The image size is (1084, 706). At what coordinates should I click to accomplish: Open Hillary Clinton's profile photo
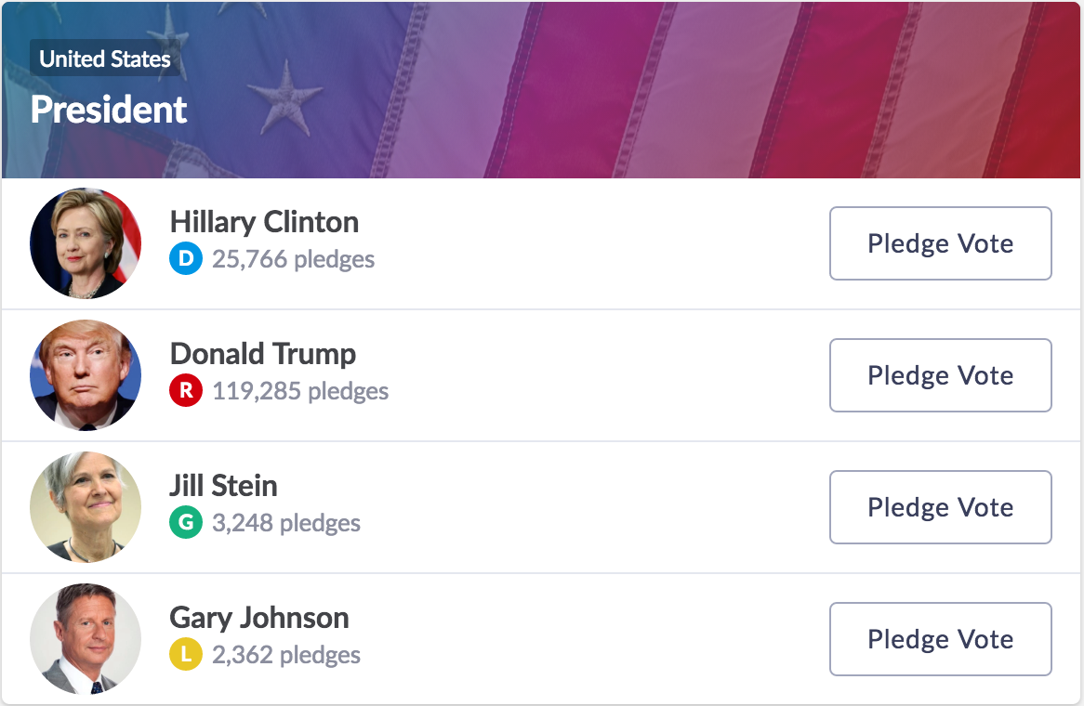[x=86, y=243]
